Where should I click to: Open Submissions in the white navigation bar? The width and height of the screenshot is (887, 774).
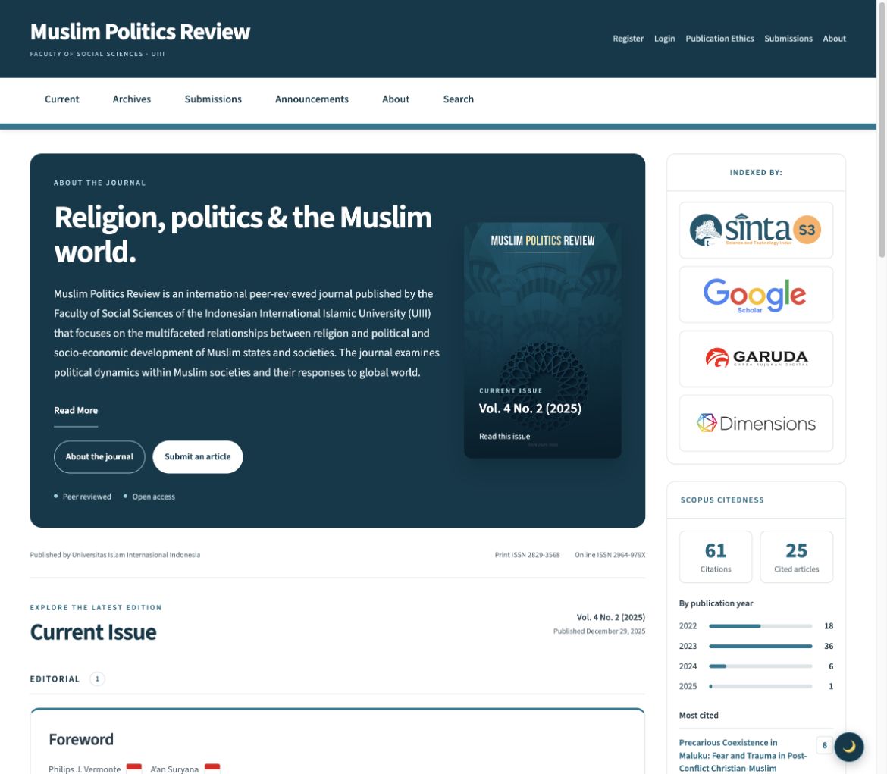[213, 99]
